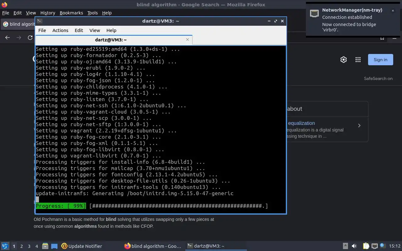Open Firefox Edit menu
Screen dimensions: 402x251
tap(18, 13)
